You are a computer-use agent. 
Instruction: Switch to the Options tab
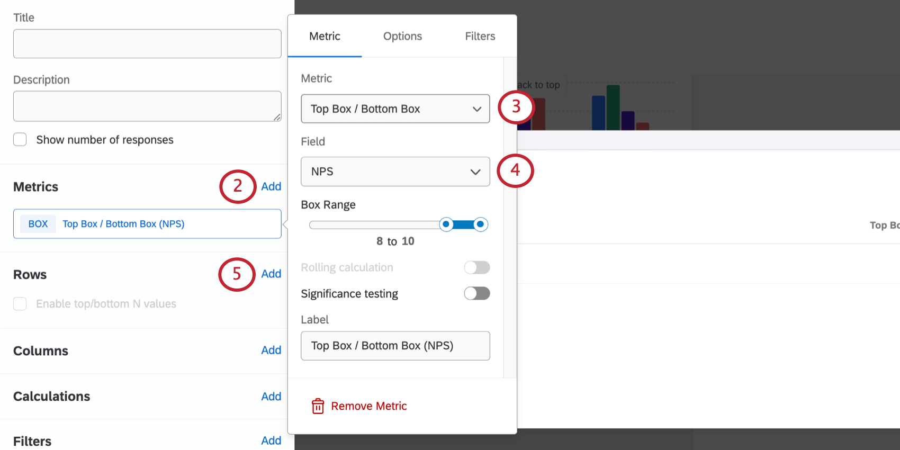click(x=402, y=36)
